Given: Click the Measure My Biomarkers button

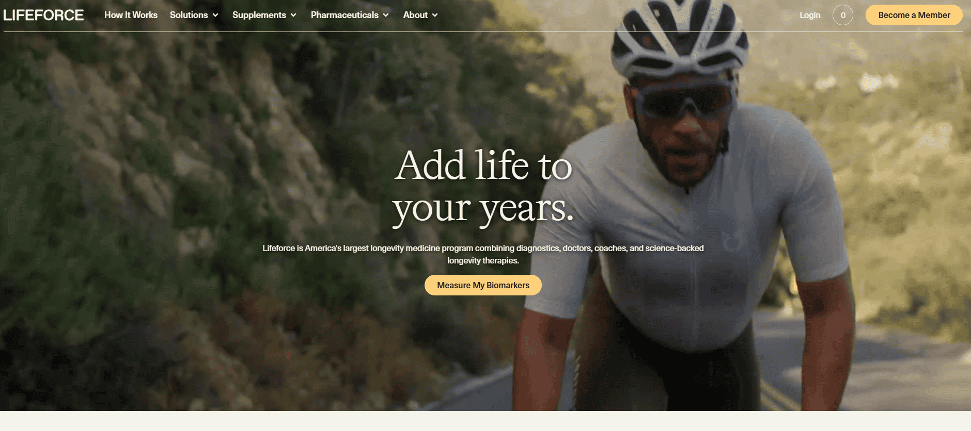Looking at the screenshot, I should click(x=483, y=285).
